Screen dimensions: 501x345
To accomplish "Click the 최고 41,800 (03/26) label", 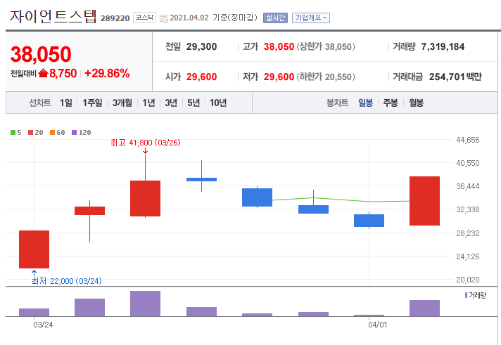I will point(146,143).
